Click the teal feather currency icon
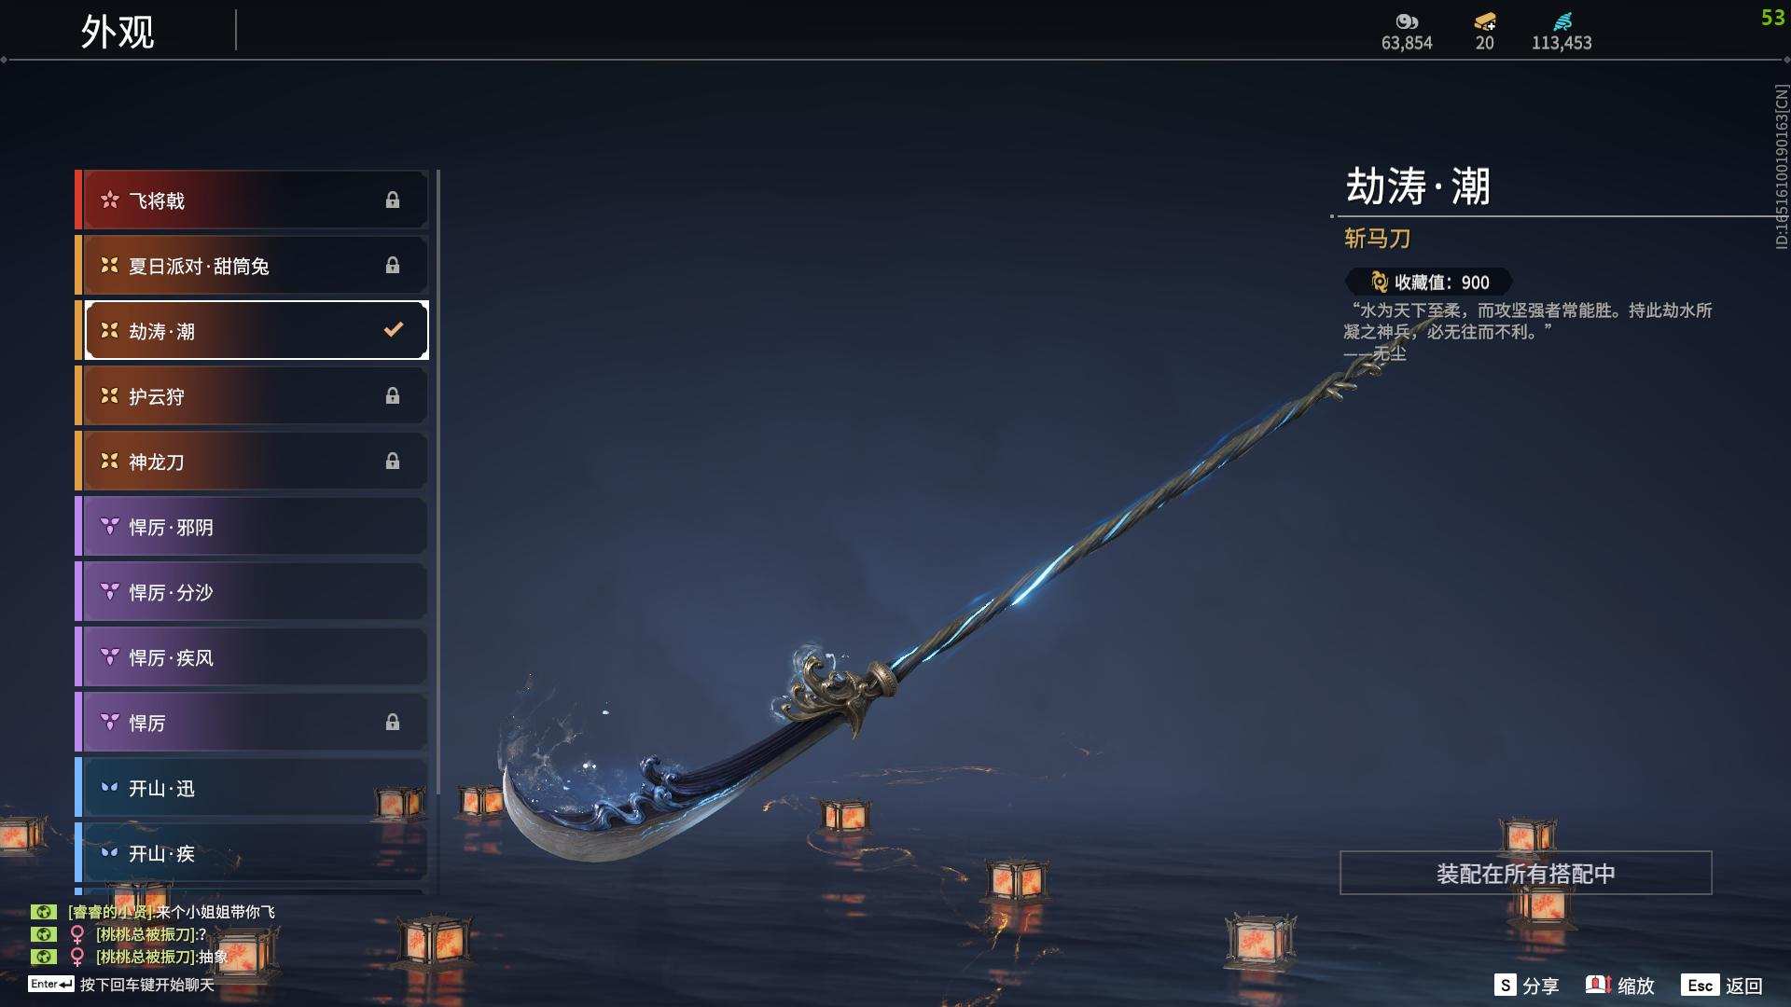 click(x=1562, y=21)
